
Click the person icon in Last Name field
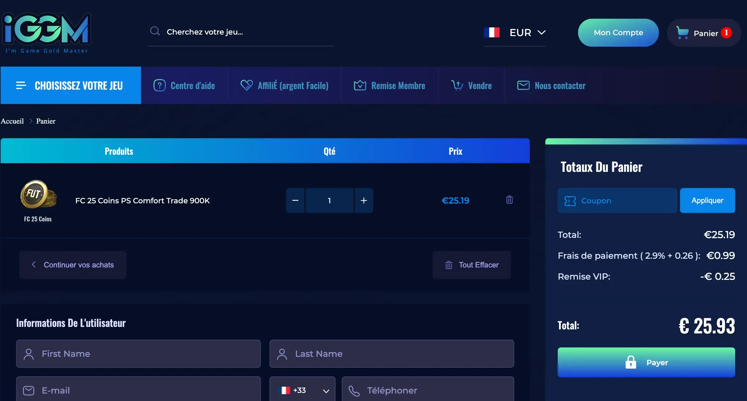(x=282, y=354)
